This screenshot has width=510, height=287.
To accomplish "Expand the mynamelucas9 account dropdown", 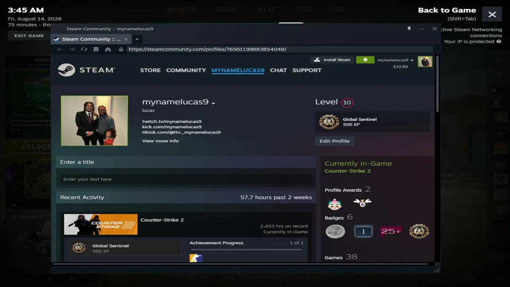I will [x=396, y=60].
